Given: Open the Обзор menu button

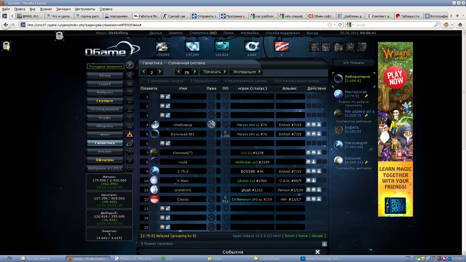Looking at the screenshot, I should point(105,75).
